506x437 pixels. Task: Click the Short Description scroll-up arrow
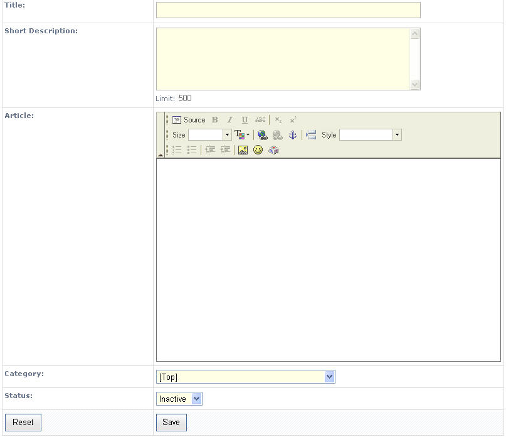(415, 34)
